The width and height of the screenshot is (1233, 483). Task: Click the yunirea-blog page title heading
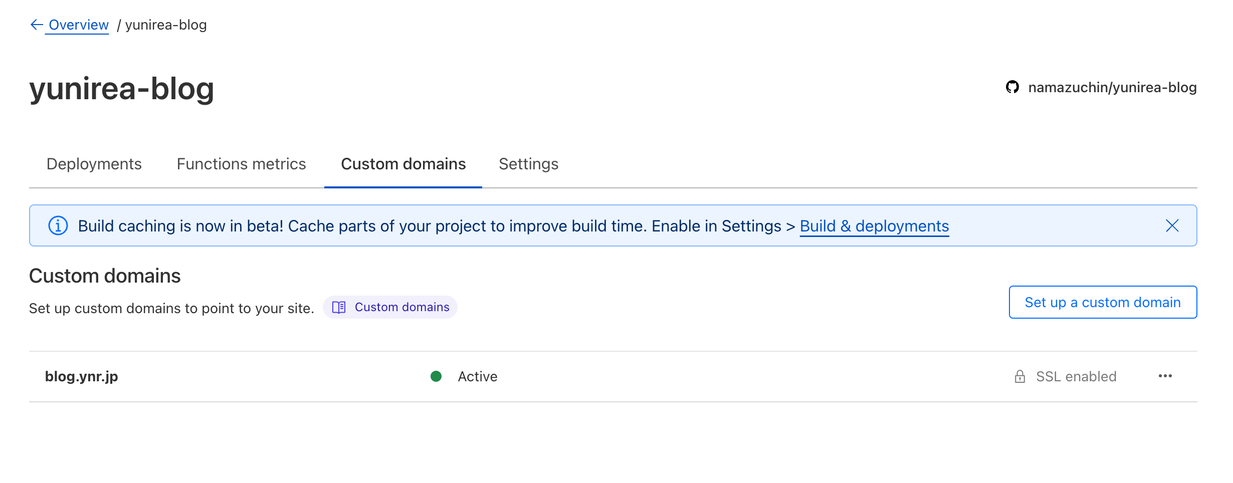(122, 89)
